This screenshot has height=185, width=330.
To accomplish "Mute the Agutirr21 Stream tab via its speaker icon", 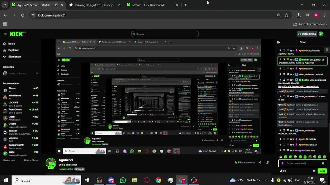I will click(x=56, y=5).
